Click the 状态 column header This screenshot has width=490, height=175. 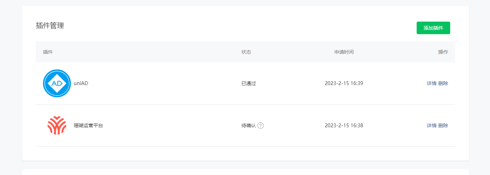tap(246, 52)
